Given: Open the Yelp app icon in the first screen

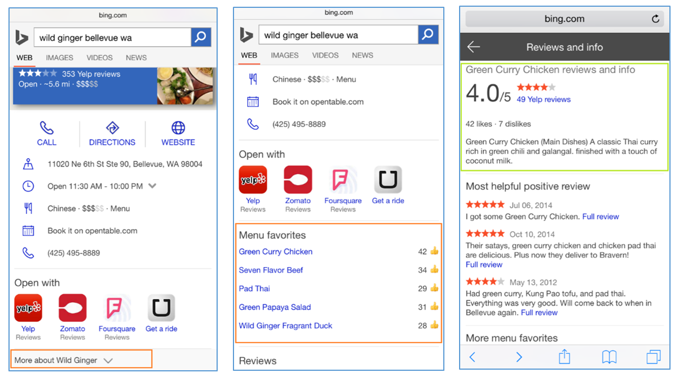Looking at the screenshot, I should pos(28,308).
